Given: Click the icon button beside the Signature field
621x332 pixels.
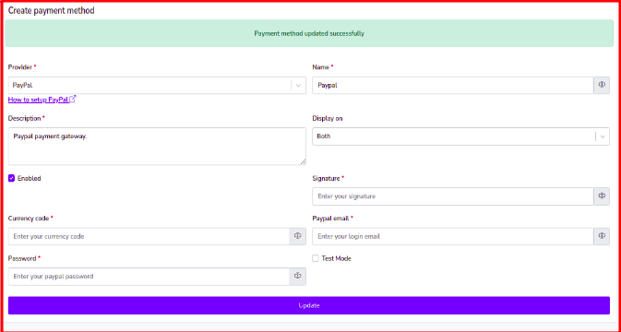Looking at the screenshot, I should 602,196.
